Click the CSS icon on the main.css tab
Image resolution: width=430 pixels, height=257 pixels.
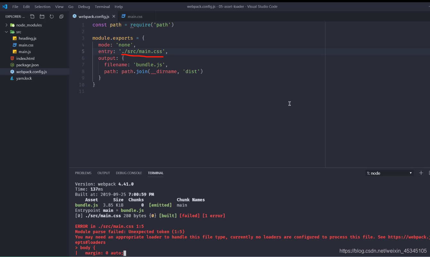124,16
